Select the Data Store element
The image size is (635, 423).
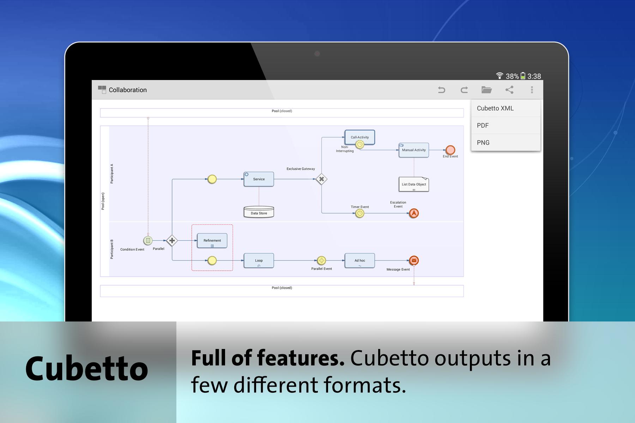coord(259,211)
